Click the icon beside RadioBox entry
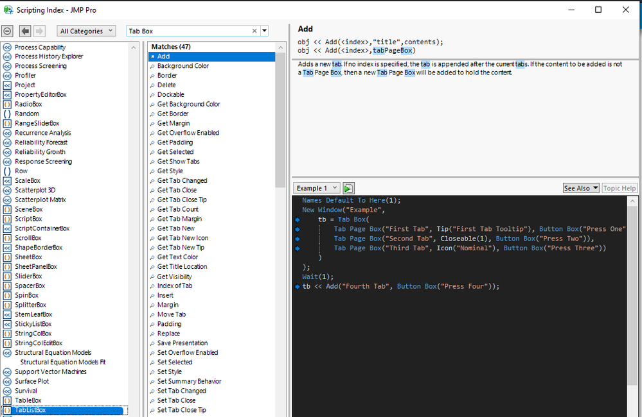This screenshot has width=642, height=417. click(7, 105)
